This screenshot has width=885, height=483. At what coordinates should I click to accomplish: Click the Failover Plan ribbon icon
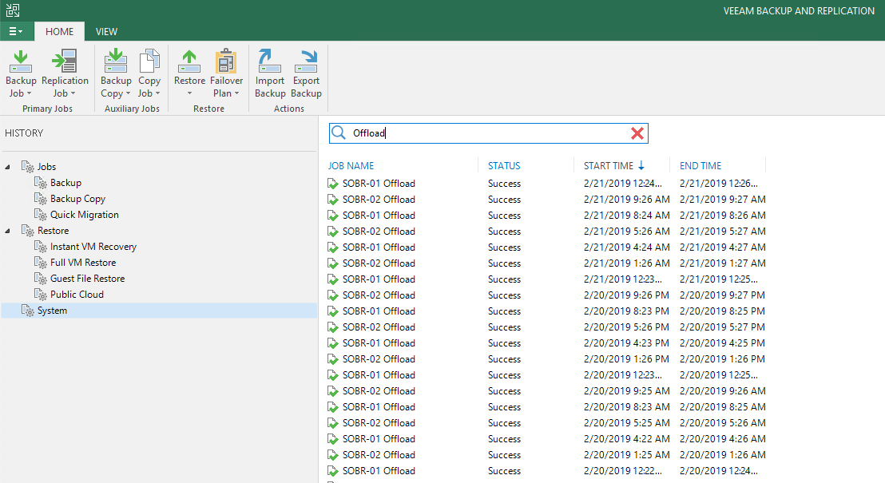(x=226, y=61)
